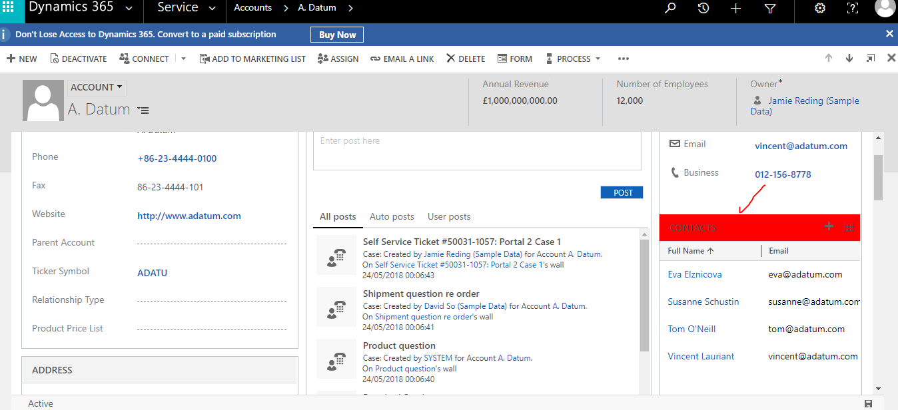
Task: Deactivate the A. Datum account
Action: pos(78,59)
